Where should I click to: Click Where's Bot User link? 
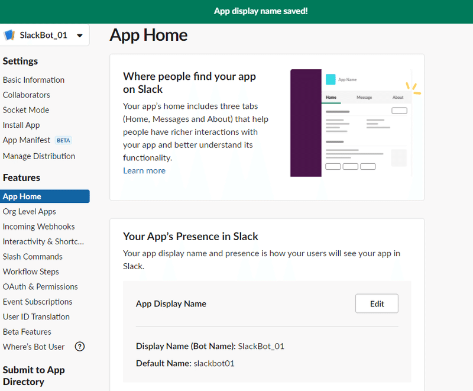pos(34,347)
